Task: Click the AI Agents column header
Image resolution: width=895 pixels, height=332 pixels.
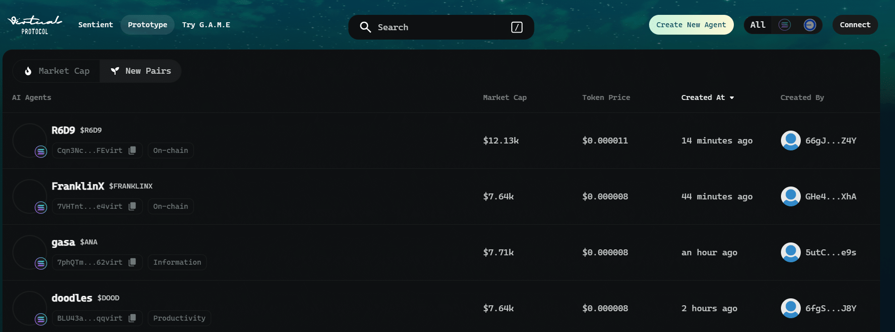Action: click(x=32, y=97)
